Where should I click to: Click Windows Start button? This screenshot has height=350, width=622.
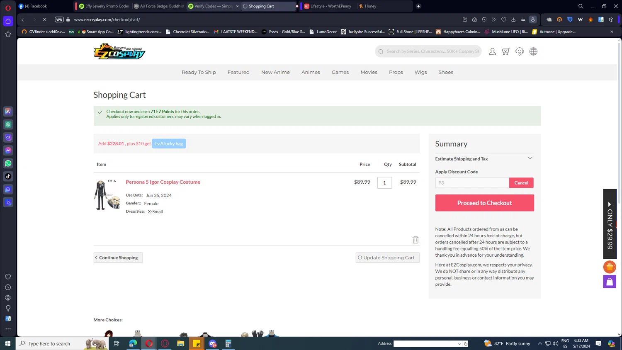pos(7,343)
